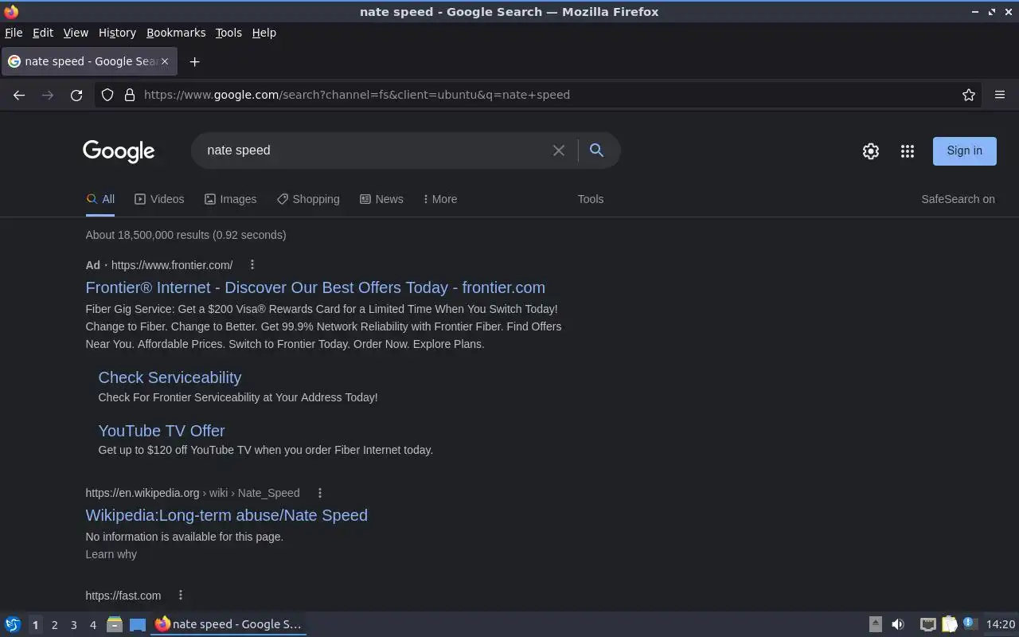The width and height of the screenshot is (1019, 637).
Task: Reload the current page
Action: pyautogui.click(x=76, y=95)
